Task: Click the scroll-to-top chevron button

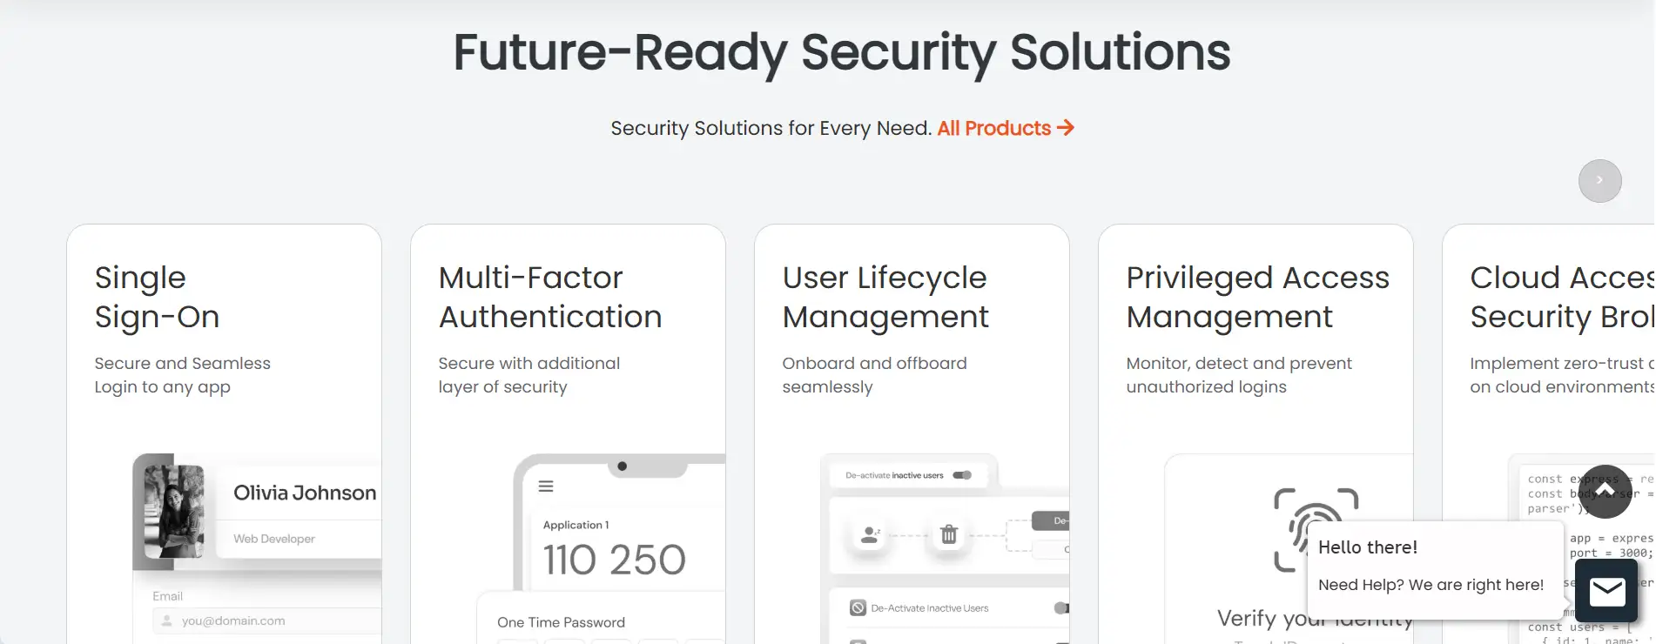Action: coord(1605,492)
